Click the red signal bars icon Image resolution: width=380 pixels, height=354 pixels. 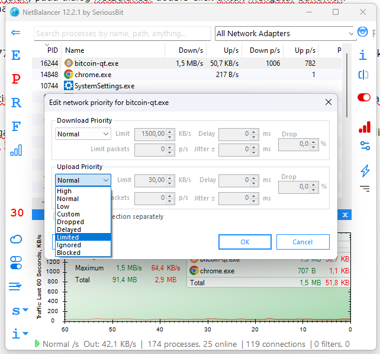(365, 127)
